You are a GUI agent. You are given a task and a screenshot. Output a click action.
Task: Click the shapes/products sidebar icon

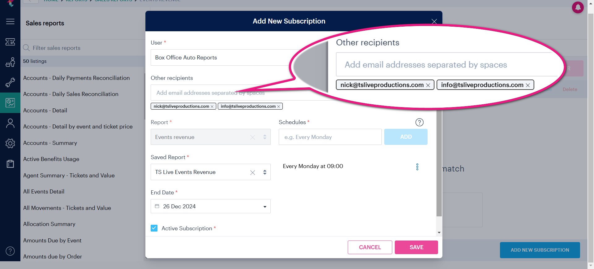click(x=10, y=62)
